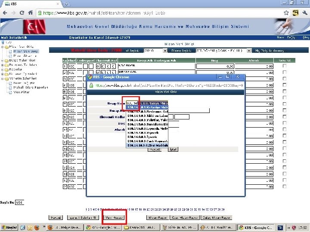Switch to KBS - Google C... taskbar item
310x232 pixels.
[x=256, y=227]
